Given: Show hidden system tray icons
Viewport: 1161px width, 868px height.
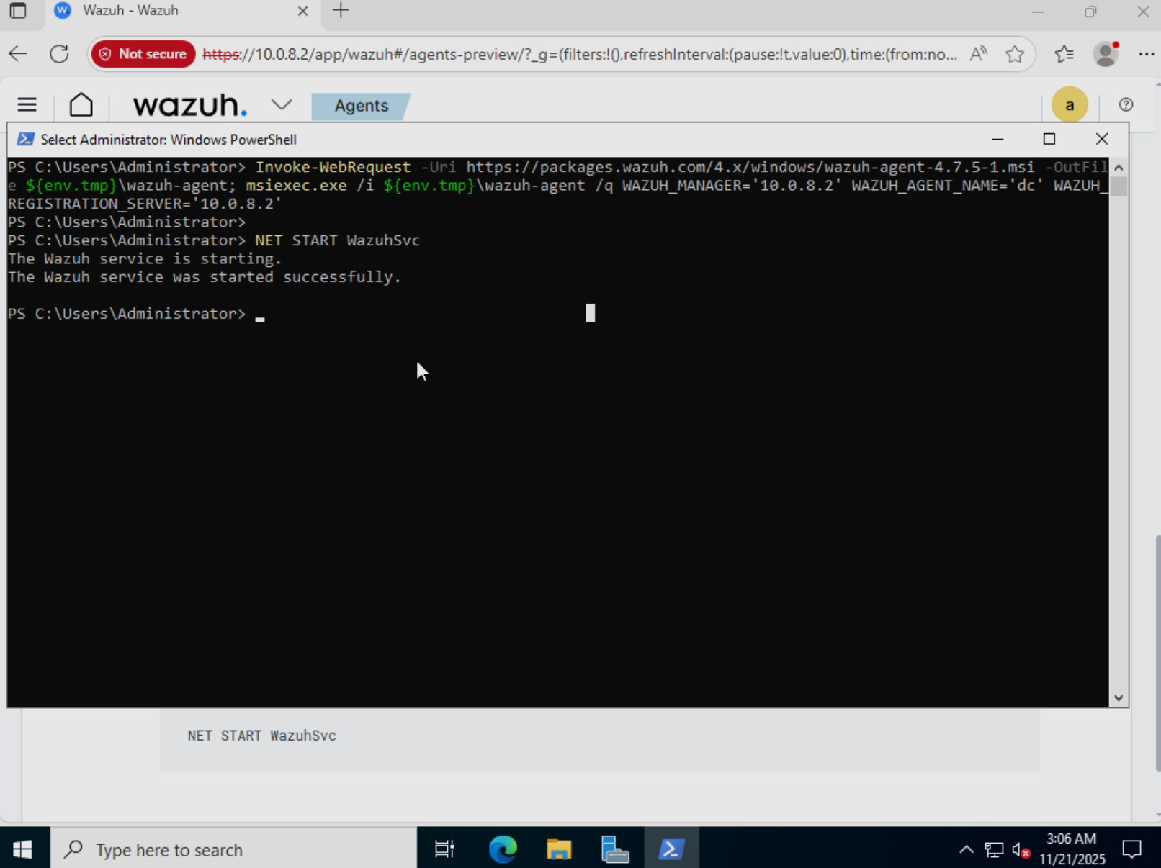Looking at the screenshot, I should click(967, 850).
